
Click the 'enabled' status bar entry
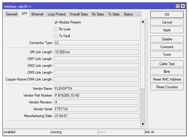26,132
